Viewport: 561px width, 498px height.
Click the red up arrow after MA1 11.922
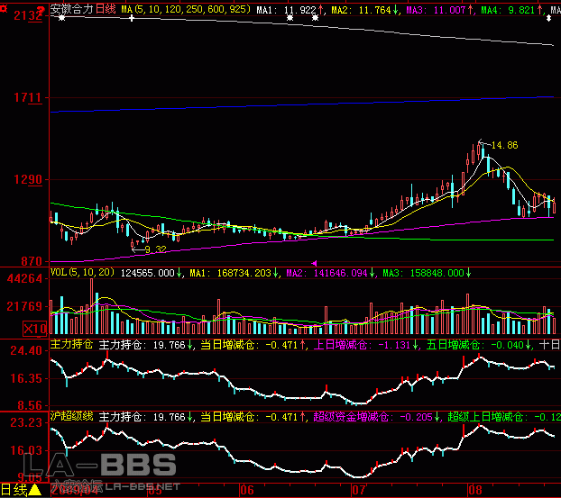click(x=323, y=9)
